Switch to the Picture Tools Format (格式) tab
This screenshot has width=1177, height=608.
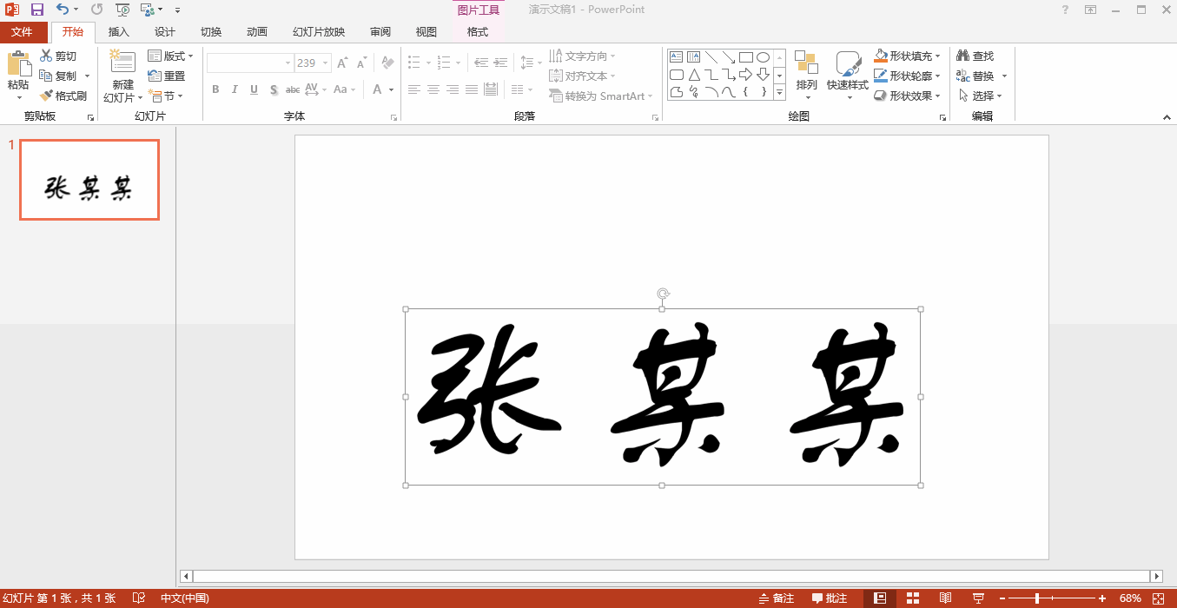[477, 32]
